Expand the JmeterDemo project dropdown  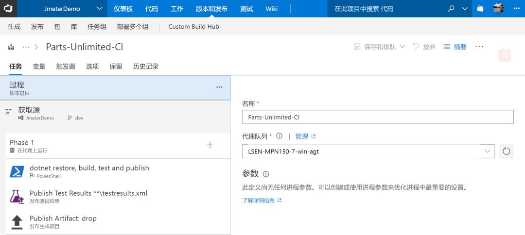[100, 9]
